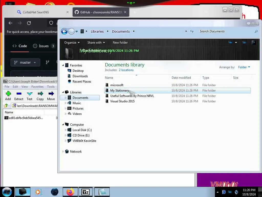
Task: Open the 7-Zip Favorites menu
Action: [37, 87]
